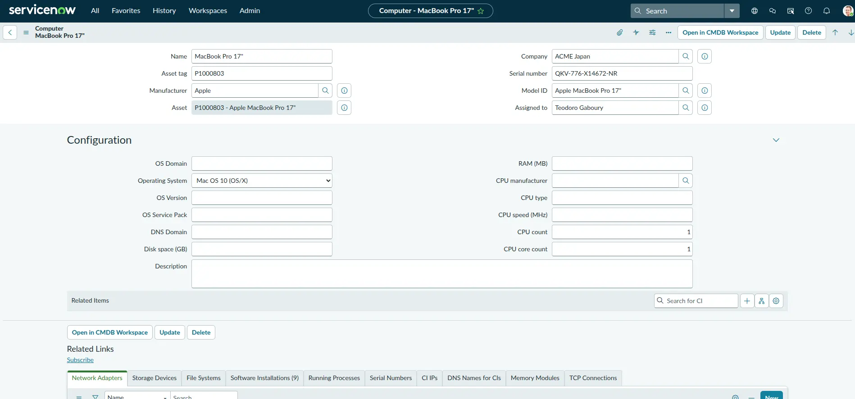Go to next record with down arrow
855x399 pixels.
click(851, 32)
